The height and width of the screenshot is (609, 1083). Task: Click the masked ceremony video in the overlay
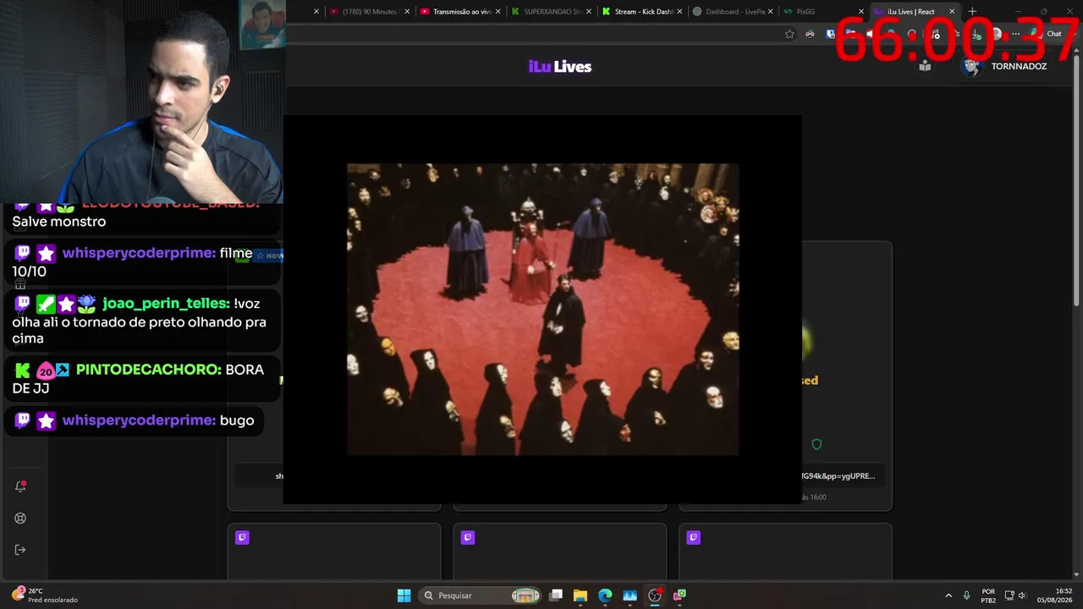[x=542, y=310]
